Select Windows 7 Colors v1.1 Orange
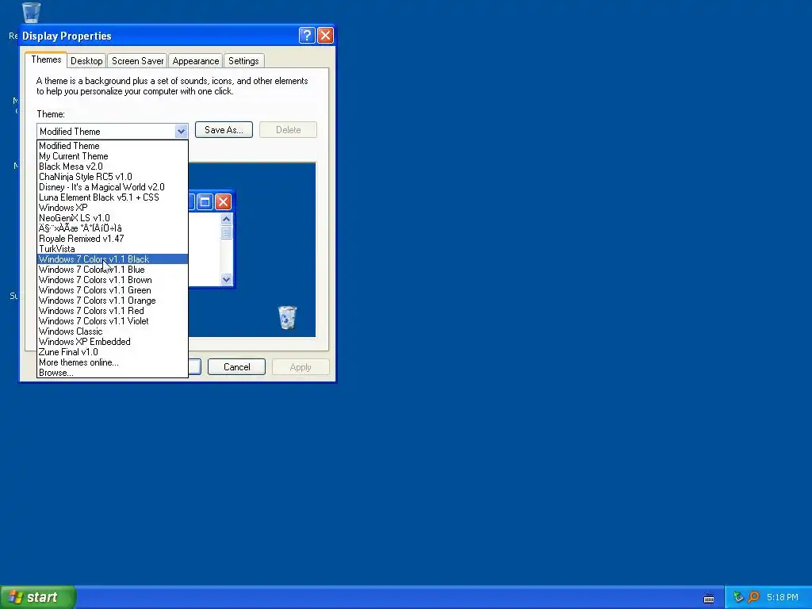Viewport: 812px width, 609px height. point(113,301)
